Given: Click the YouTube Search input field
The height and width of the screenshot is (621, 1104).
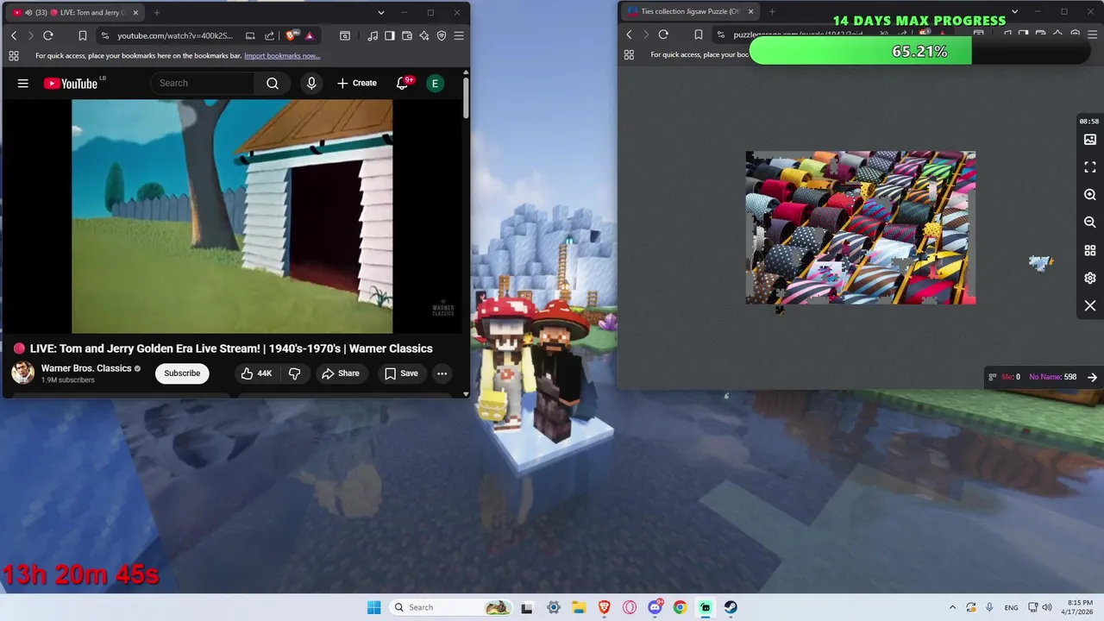Looking at the screenshot, I should (203, 83).
